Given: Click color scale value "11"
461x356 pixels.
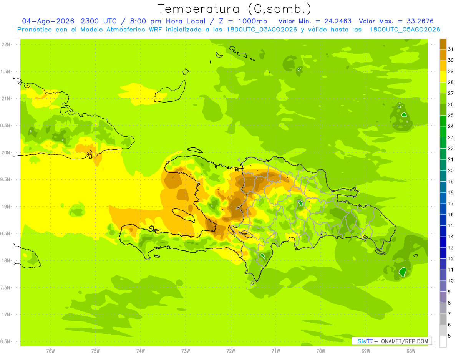Looking at the screenshot, I should point(451,270).
